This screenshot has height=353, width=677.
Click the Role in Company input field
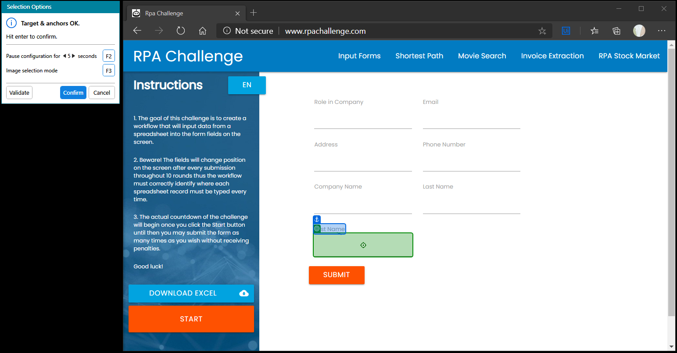click(x=363, y=118)
